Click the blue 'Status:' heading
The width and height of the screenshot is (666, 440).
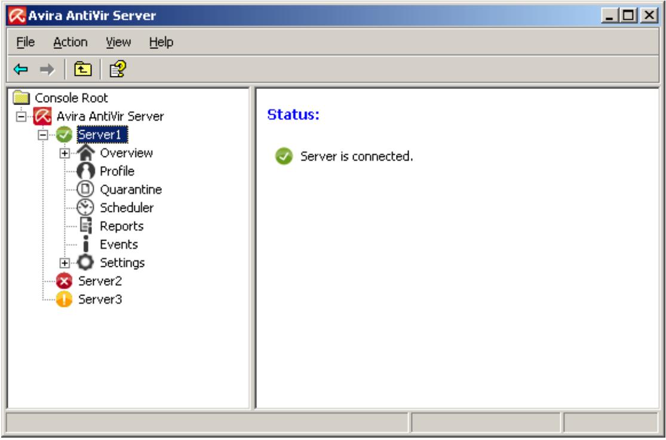pos(293,114)
